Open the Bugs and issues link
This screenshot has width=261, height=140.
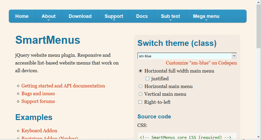[38, 94]
